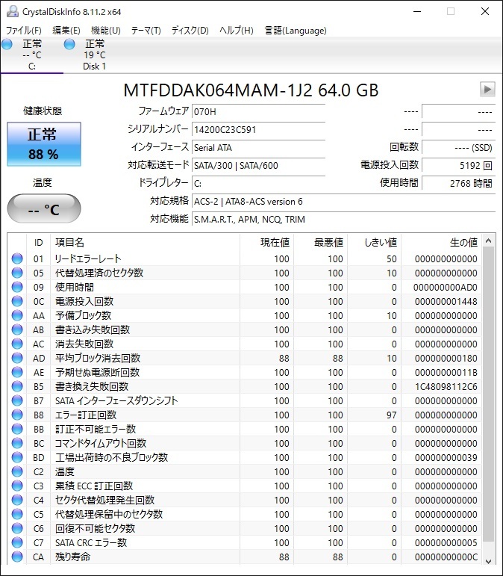
Task: Click the status icon for 訂正不可能エラー数
Action: (17, 429)
